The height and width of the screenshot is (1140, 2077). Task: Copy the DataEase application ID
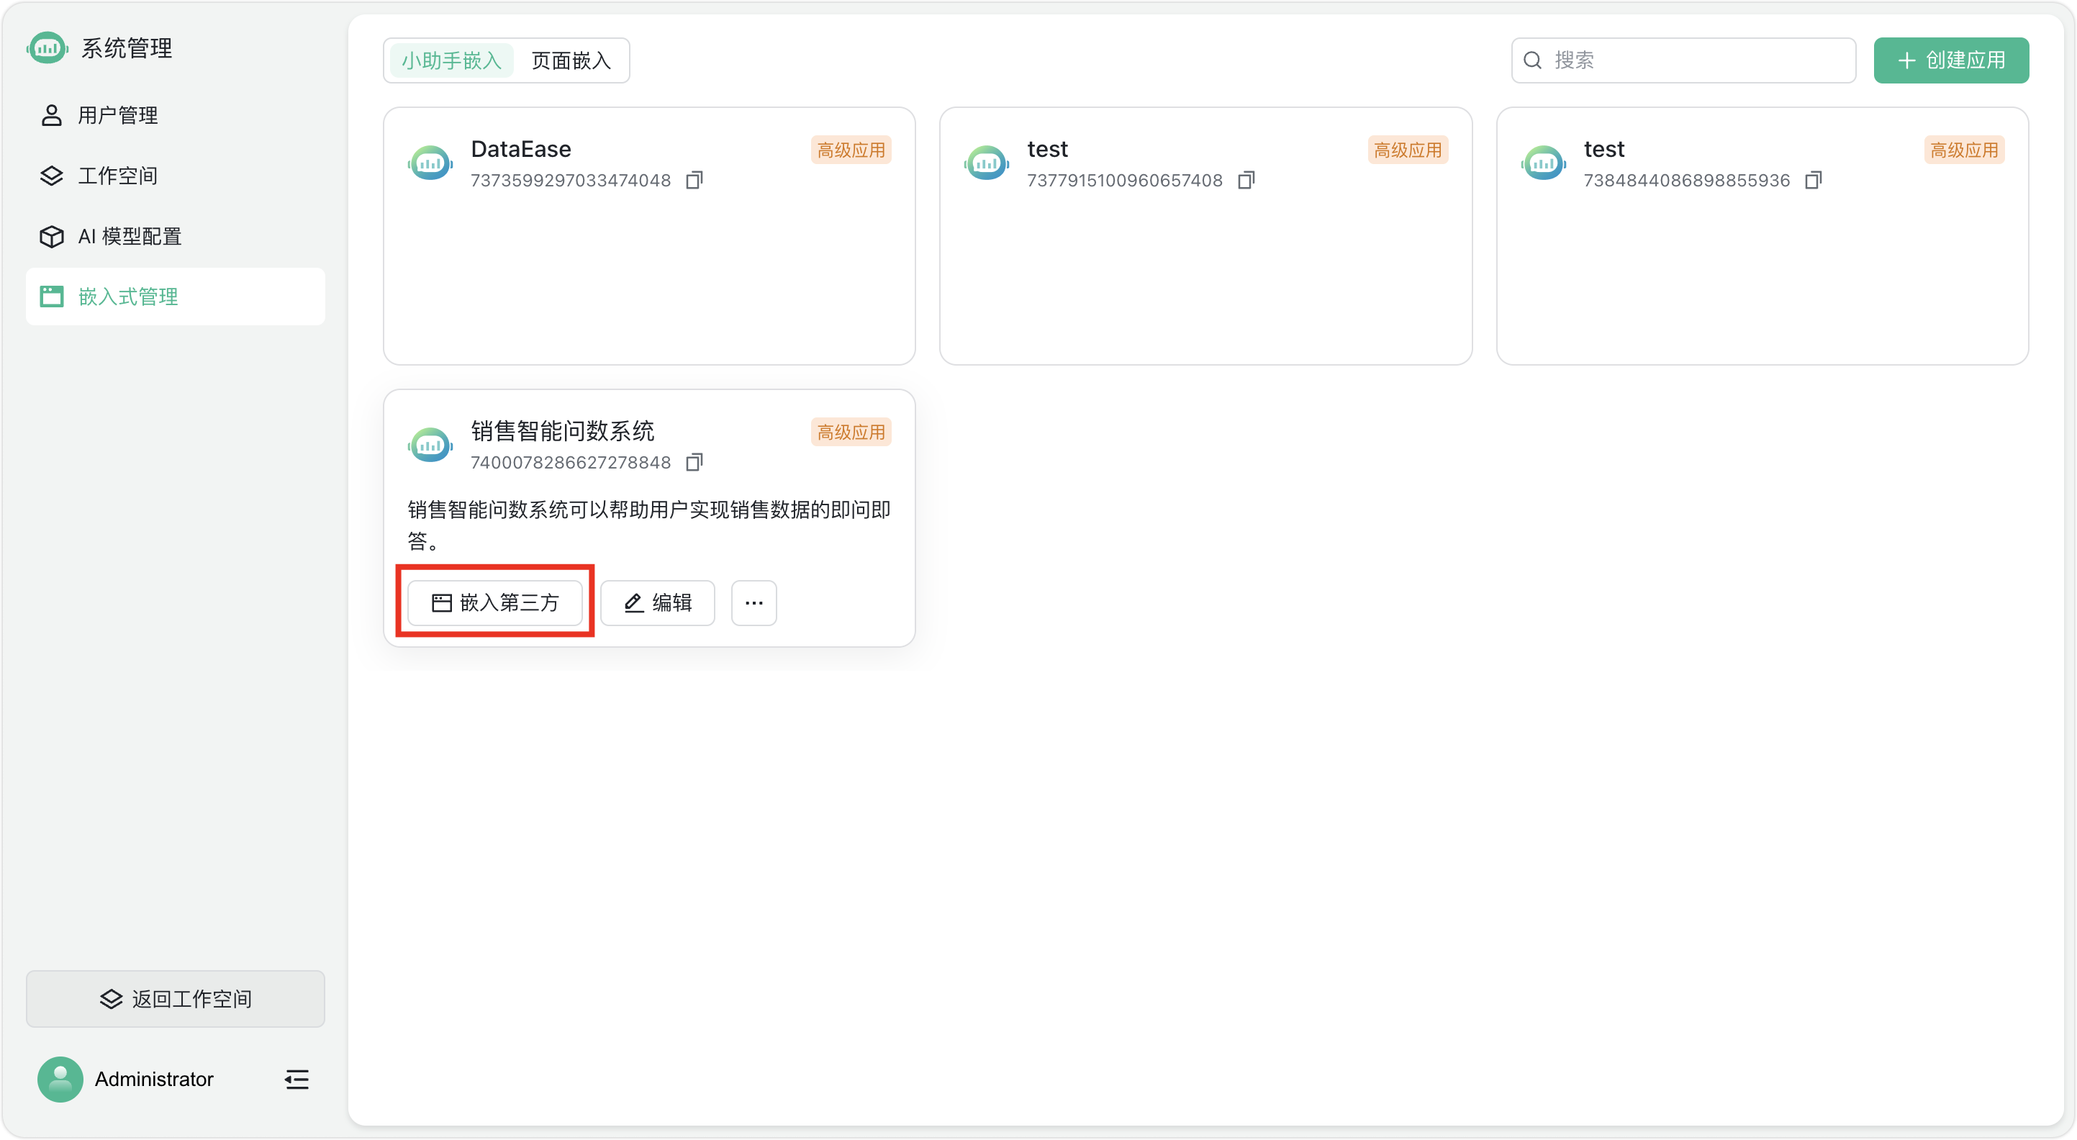[693, 180]
